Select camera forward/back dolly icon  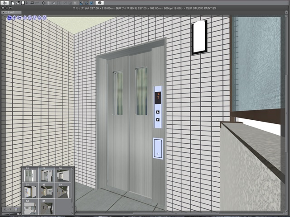pos(19,18)
